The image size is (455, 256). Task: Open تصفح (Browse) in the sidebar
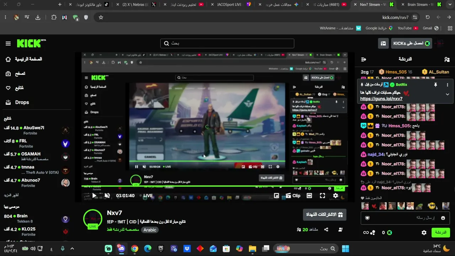pos(16,74)
